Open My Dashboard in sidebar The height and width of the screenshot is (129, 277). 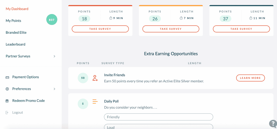click(17, 9)
